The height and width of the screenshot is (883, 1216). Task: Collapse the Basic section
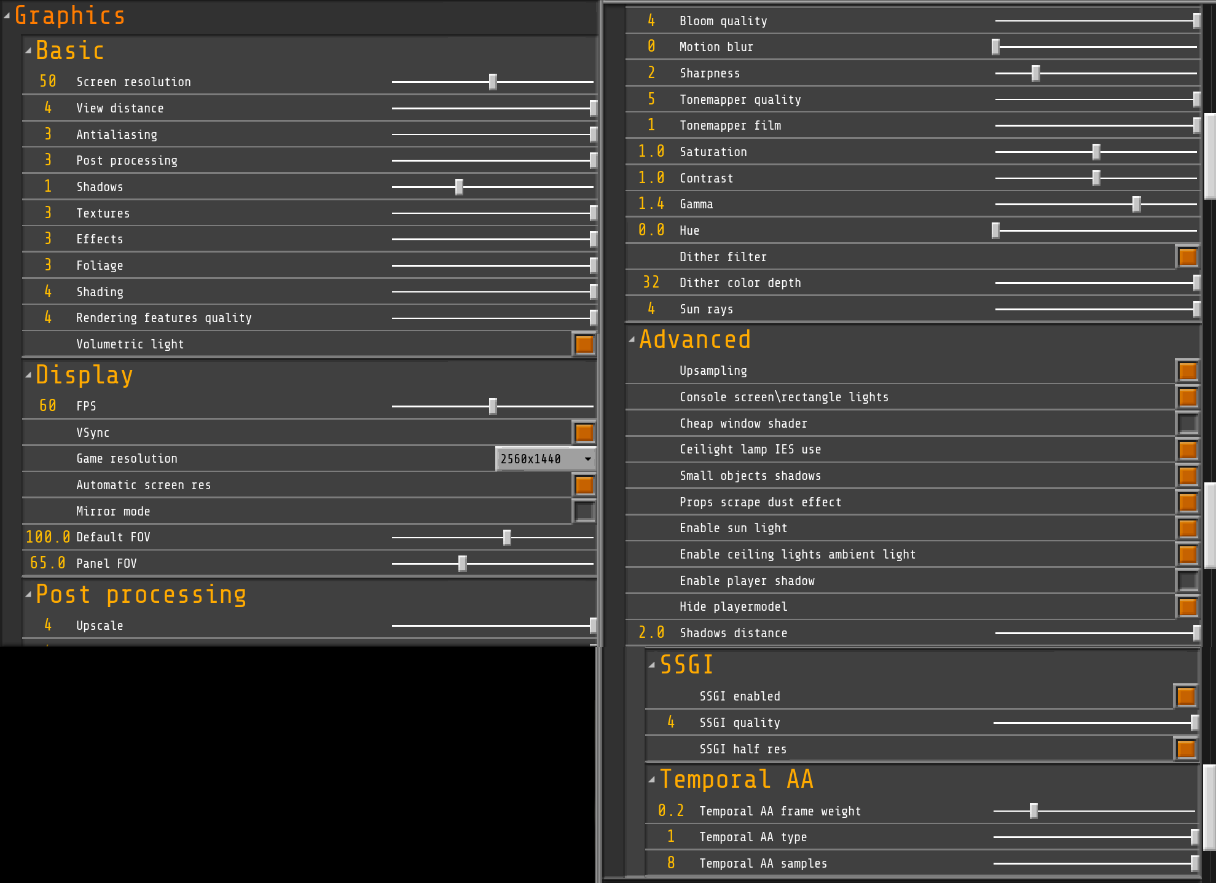(x=28, y=51)
